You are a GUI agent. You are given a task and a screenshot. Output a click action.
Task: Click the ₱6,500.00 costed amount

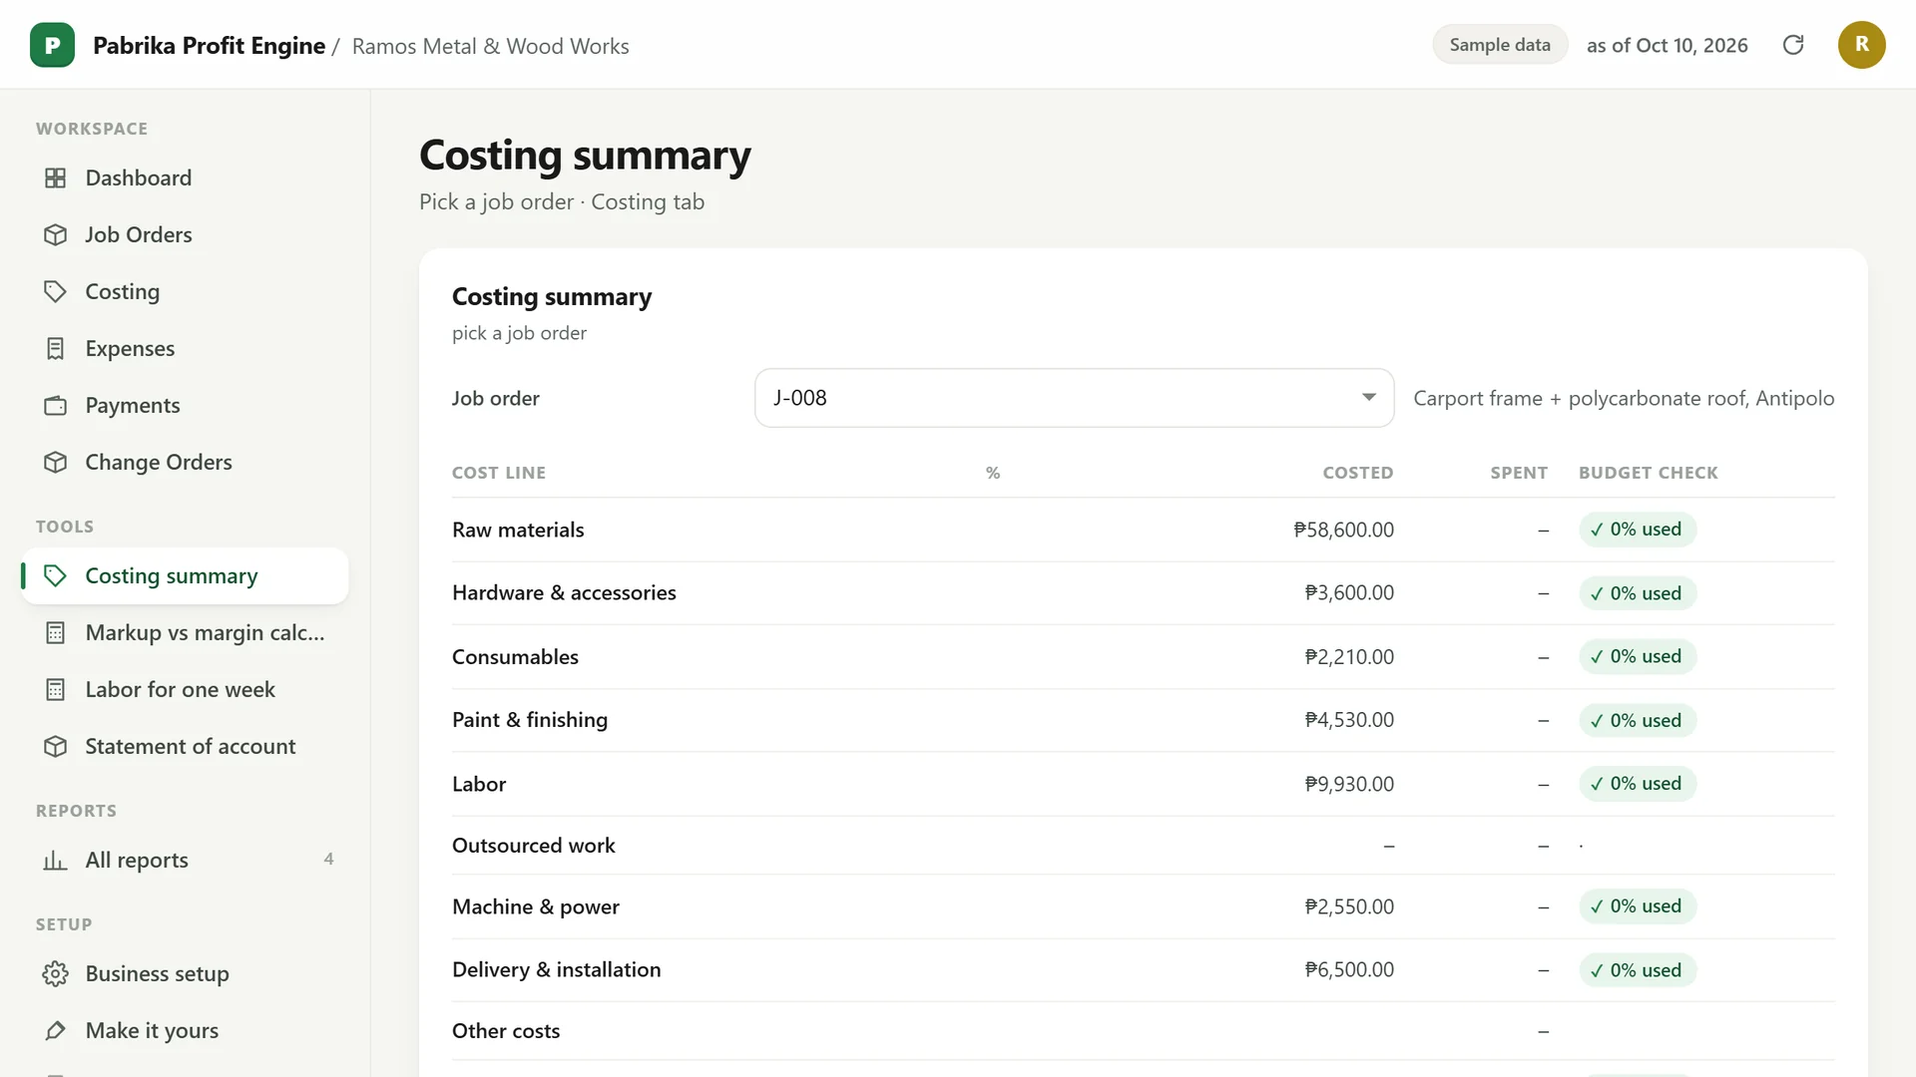[x=1349, y=969]
